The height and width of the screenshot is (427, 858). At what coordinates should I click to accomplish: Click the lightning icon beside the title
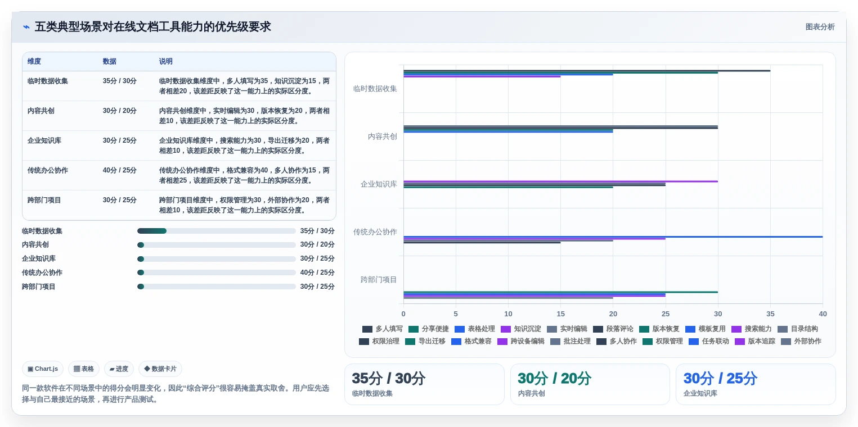point(26,27)
